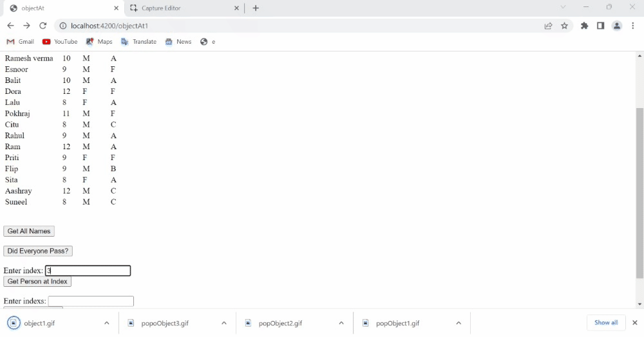
Task: Select the name Citu
Action: pos(12,125)
